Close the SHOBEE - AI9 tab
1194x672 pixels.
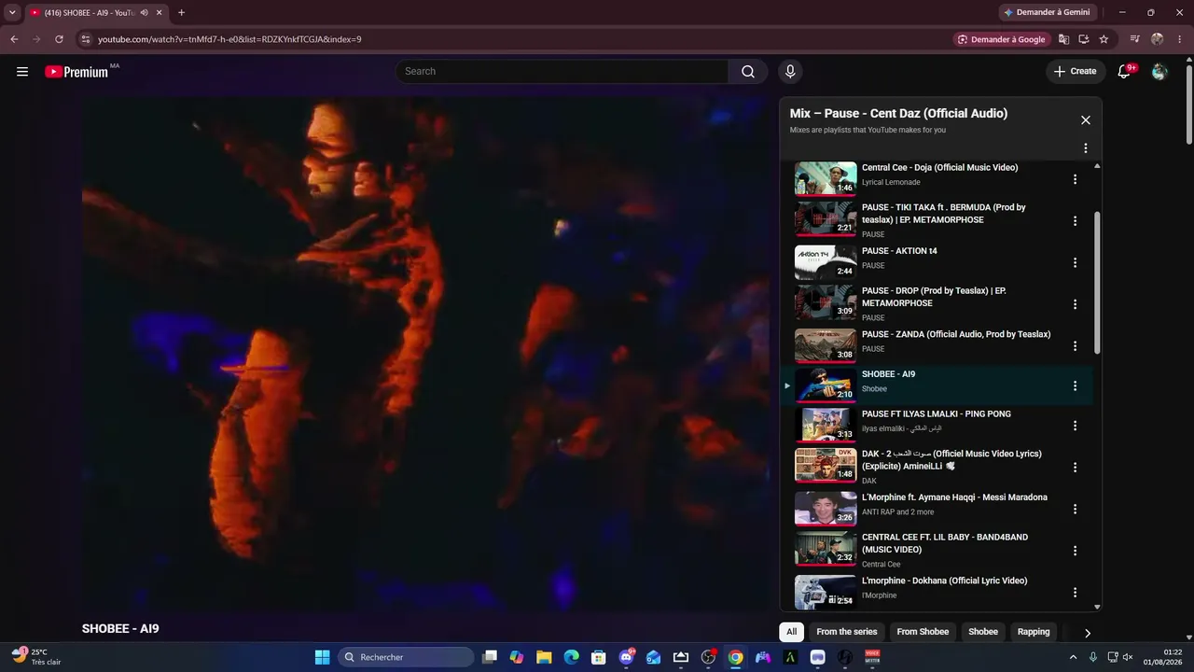160,13
